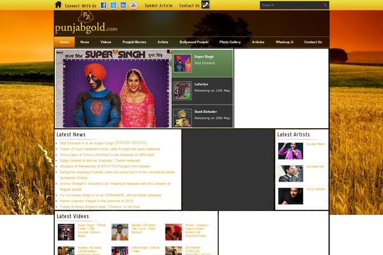
Task: Open the Submit Article link
Action: coord(158,5)
